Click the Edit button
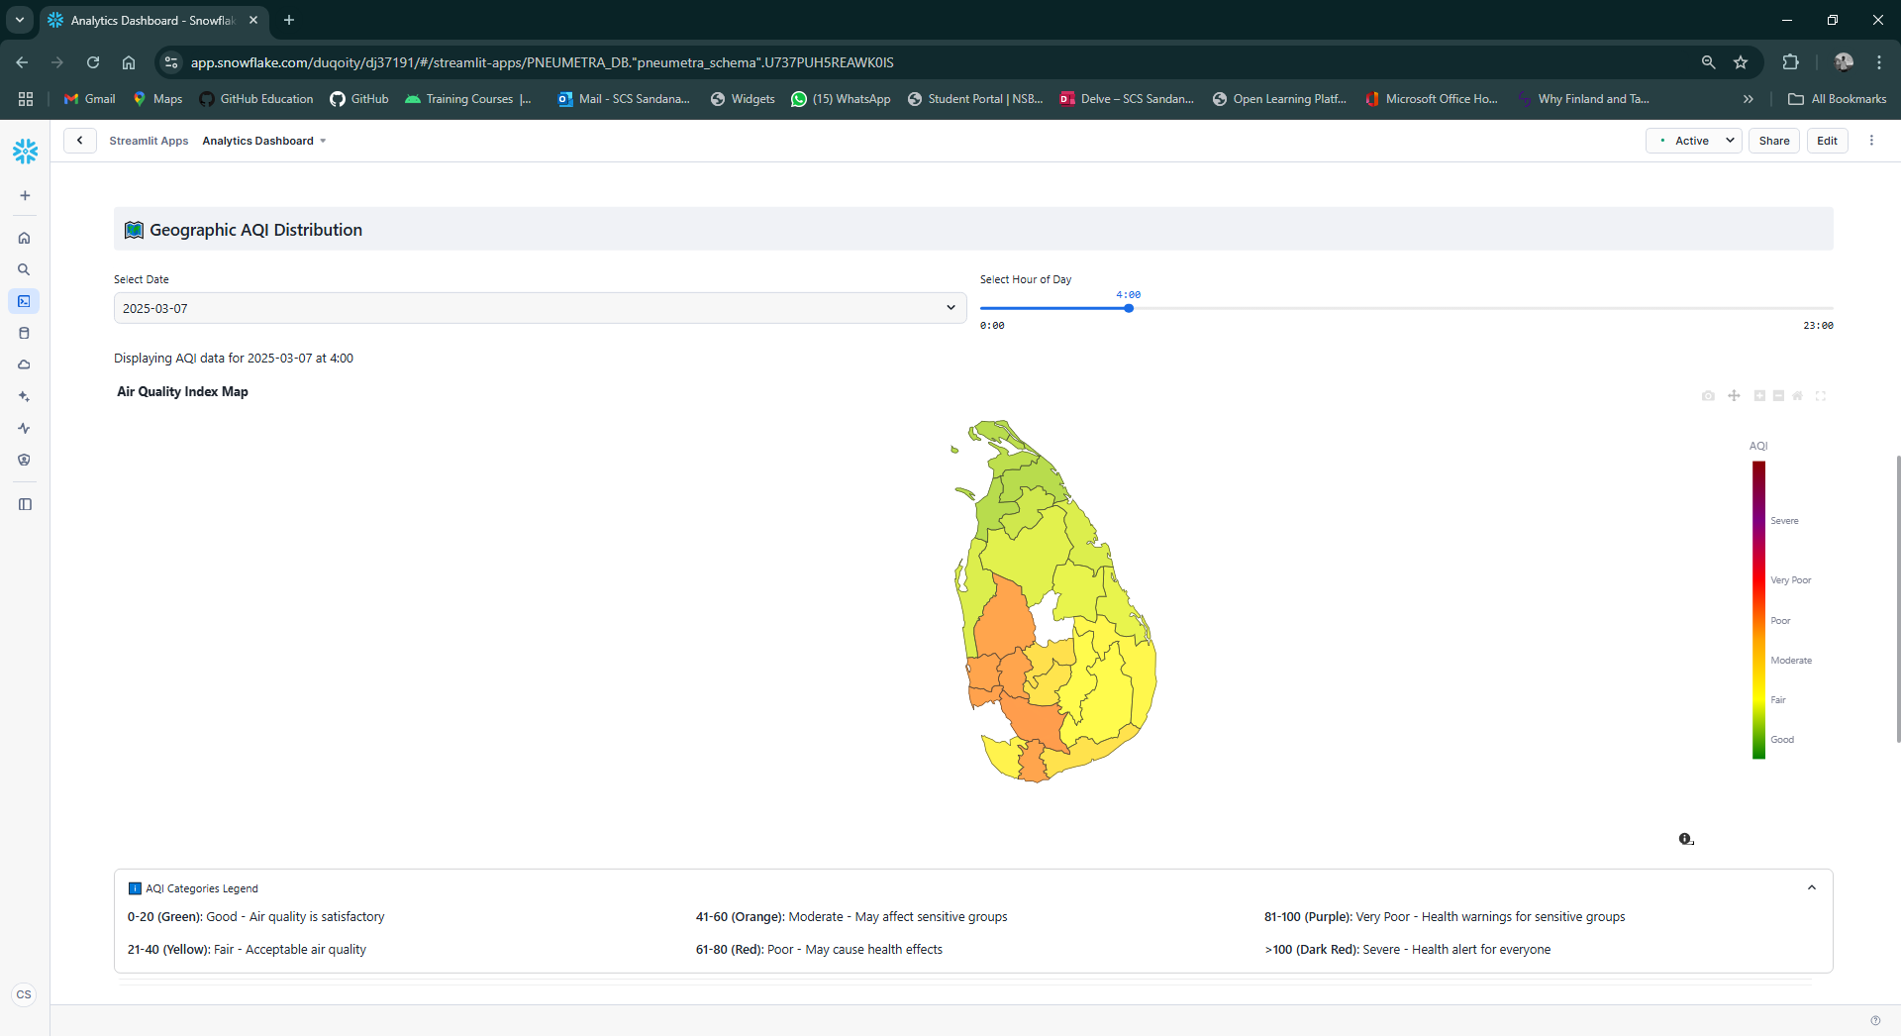The width and height of the screenshot is (1901, 1036). [1827, 140]
